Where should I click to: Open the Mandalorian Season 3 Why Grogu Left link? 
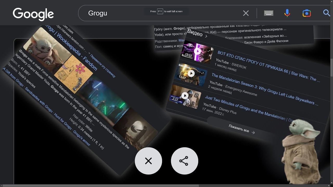click(x=265, y=89)
